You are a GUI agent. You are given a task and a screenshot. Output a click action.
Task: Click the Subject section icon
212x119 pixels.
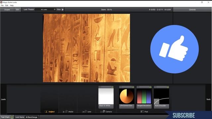[46, 112]
